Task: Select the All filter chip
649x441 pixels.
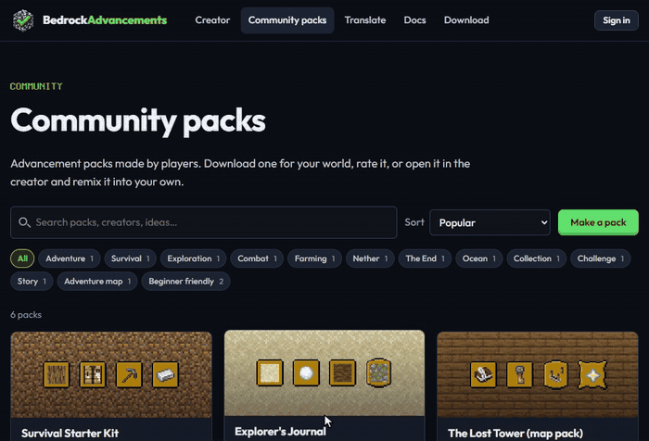Action: coord(22,258)
